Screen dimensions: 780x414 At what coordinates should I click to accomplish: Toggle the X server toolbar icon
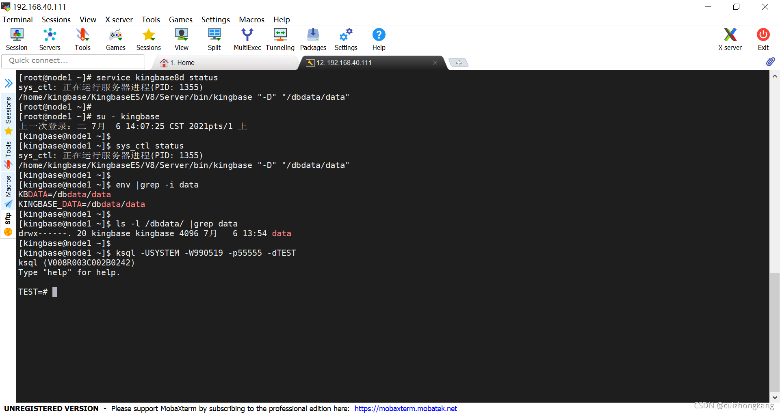point(730,39)
